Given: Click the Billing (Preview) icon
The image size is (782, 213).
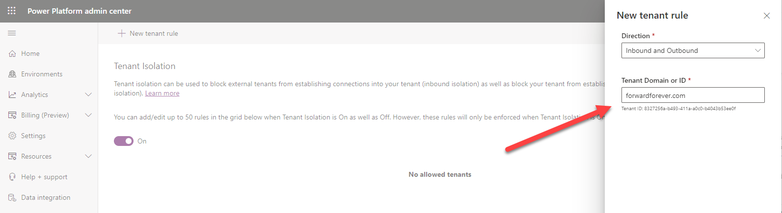Looking at the screenshot, I should (x=12, y=116).
